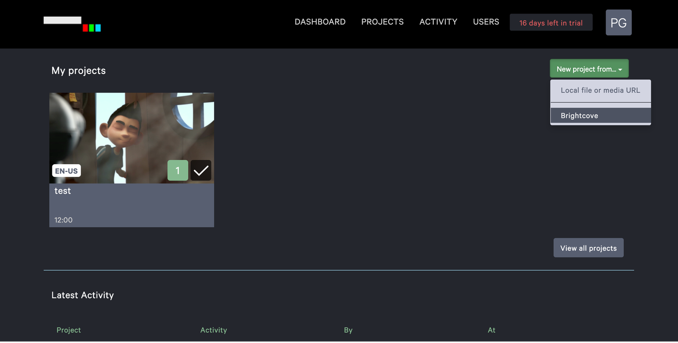Select Local file or media URL option
Image resolution: width=678 pixels, height=343 pixels.
(600, 90)
